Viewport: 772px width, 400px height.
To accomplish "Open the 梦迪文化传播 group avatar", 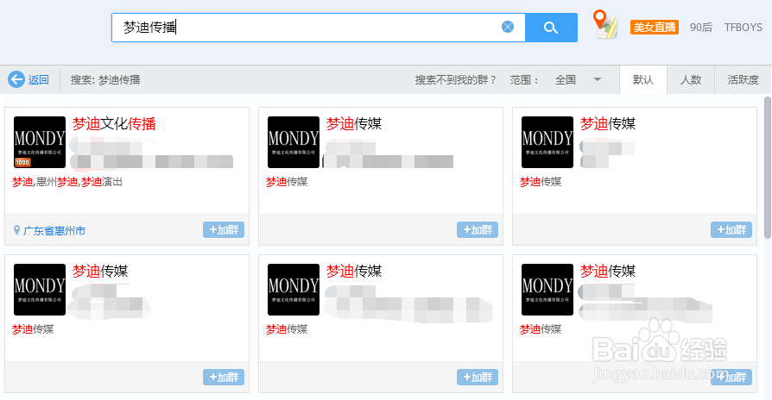I will coord(40,142).
